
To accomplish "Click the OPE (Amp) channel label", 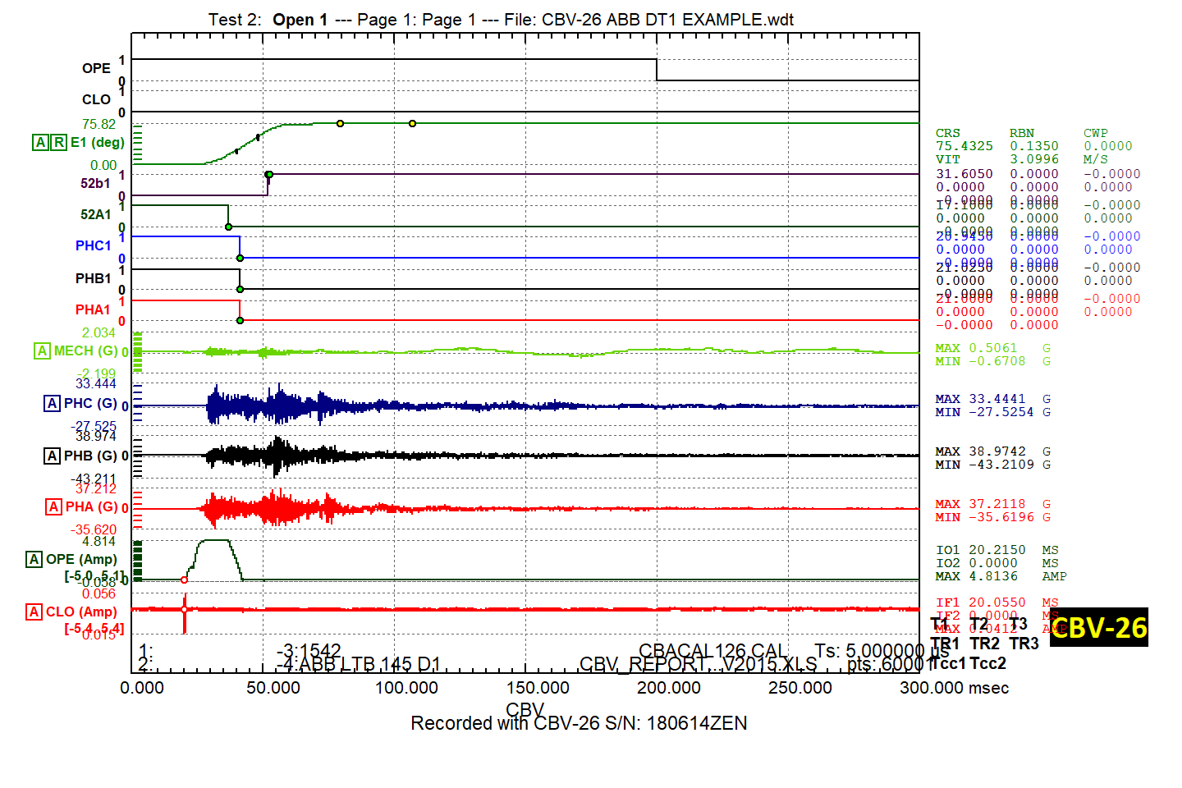I will (81, 560).
